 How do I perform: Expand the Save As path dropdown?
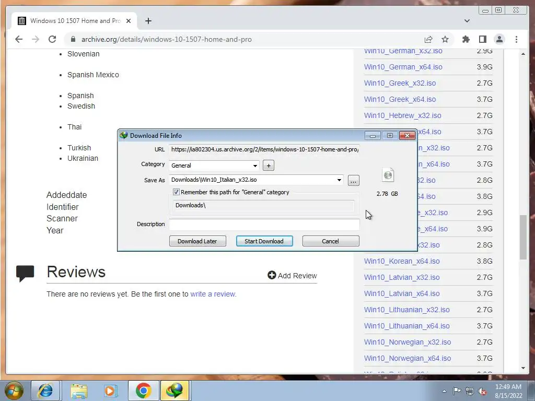tap(339, 180)
